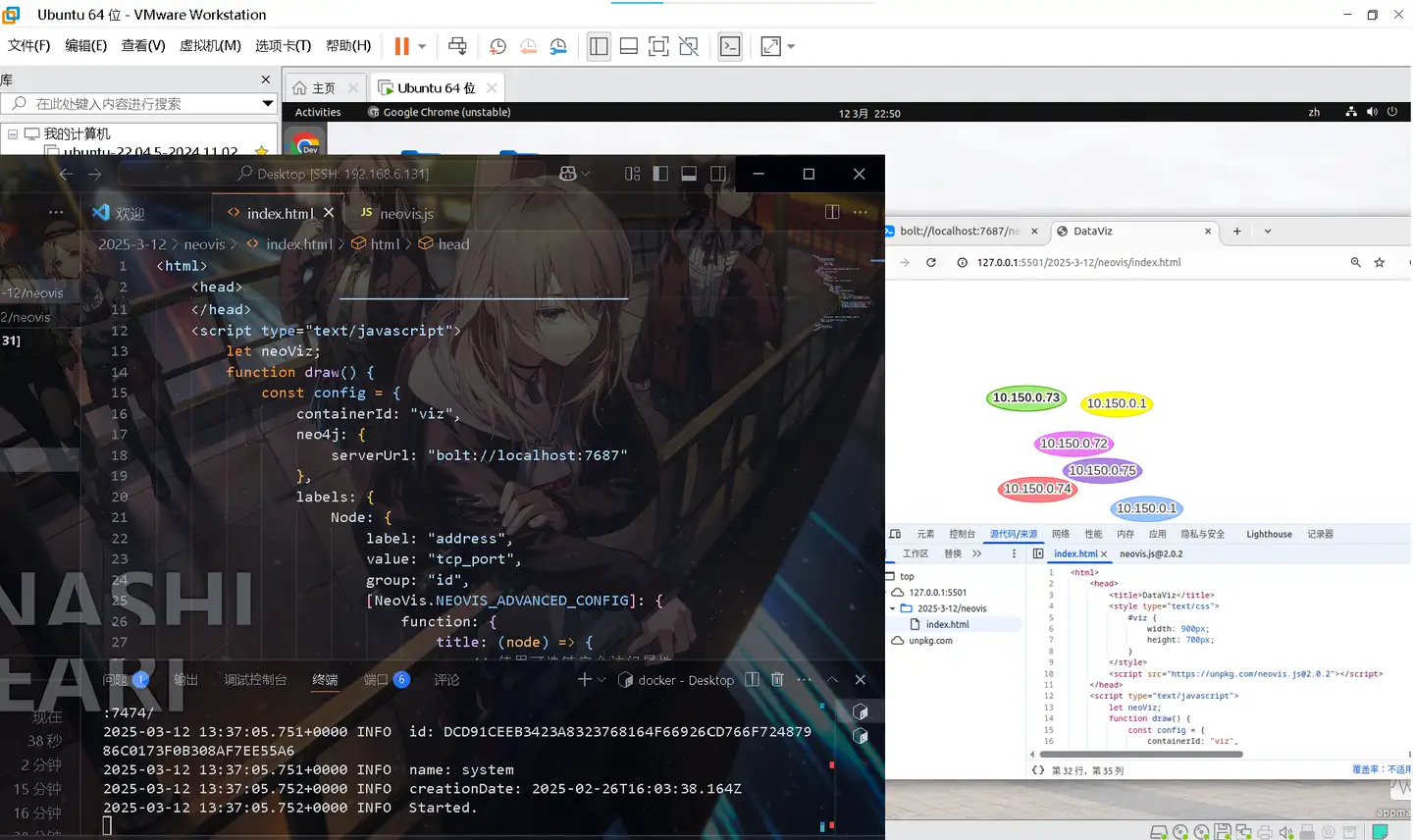Viewport: 1413px width, 840px height.
Task: Kill terminal with the trash icon
Action: tap(777, 679)
